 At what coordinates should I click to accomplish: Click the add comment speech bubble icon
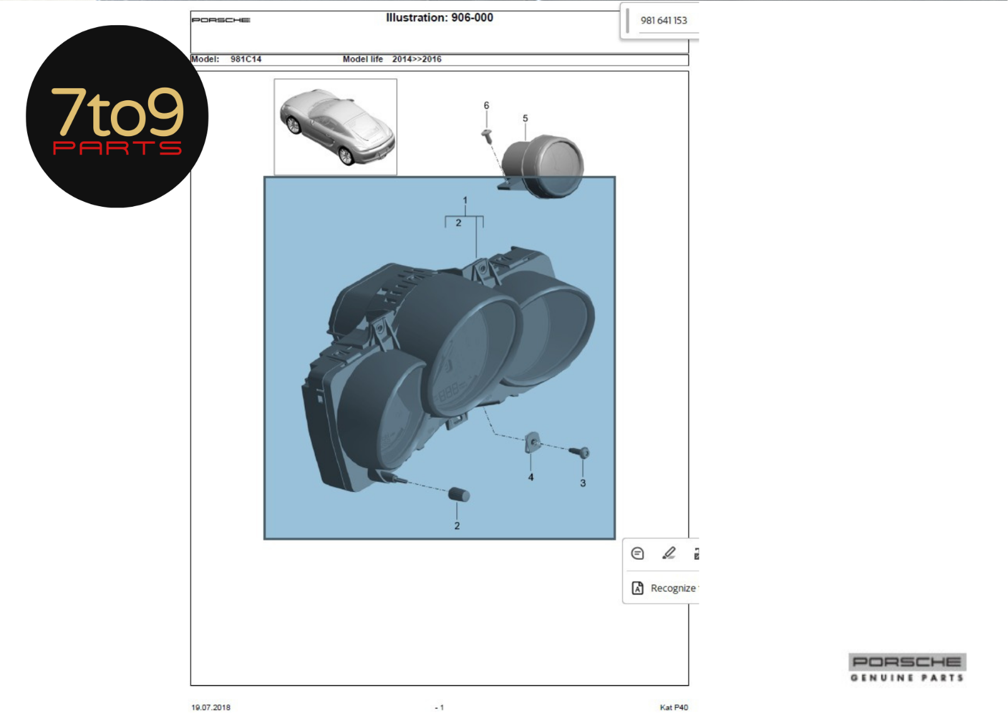[x=637, y=554]
